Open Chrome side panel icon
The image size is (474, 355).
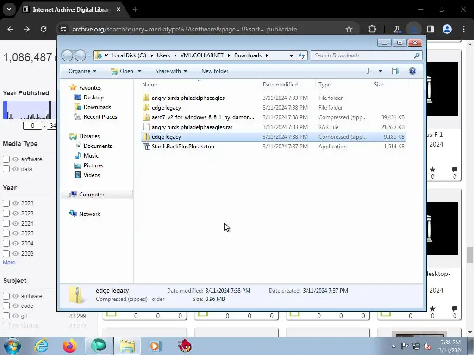(430, 29)
